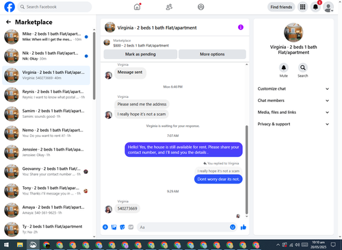Click the 'Dont worry dear its not.' message
Image resolution: width=342 pixels, height=250 pixels.
point(218,179)
